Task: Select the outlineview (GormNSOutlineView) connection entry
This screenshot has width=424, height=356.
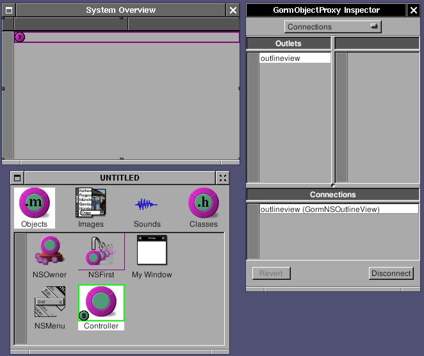Action: (338, 209)
